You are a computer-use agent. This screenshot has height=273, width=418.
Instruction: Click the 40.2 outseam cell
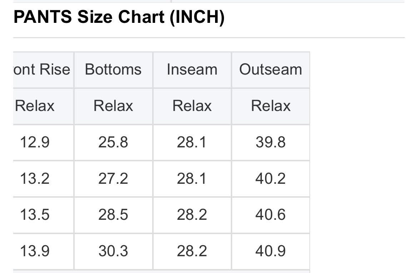(270, 178)
